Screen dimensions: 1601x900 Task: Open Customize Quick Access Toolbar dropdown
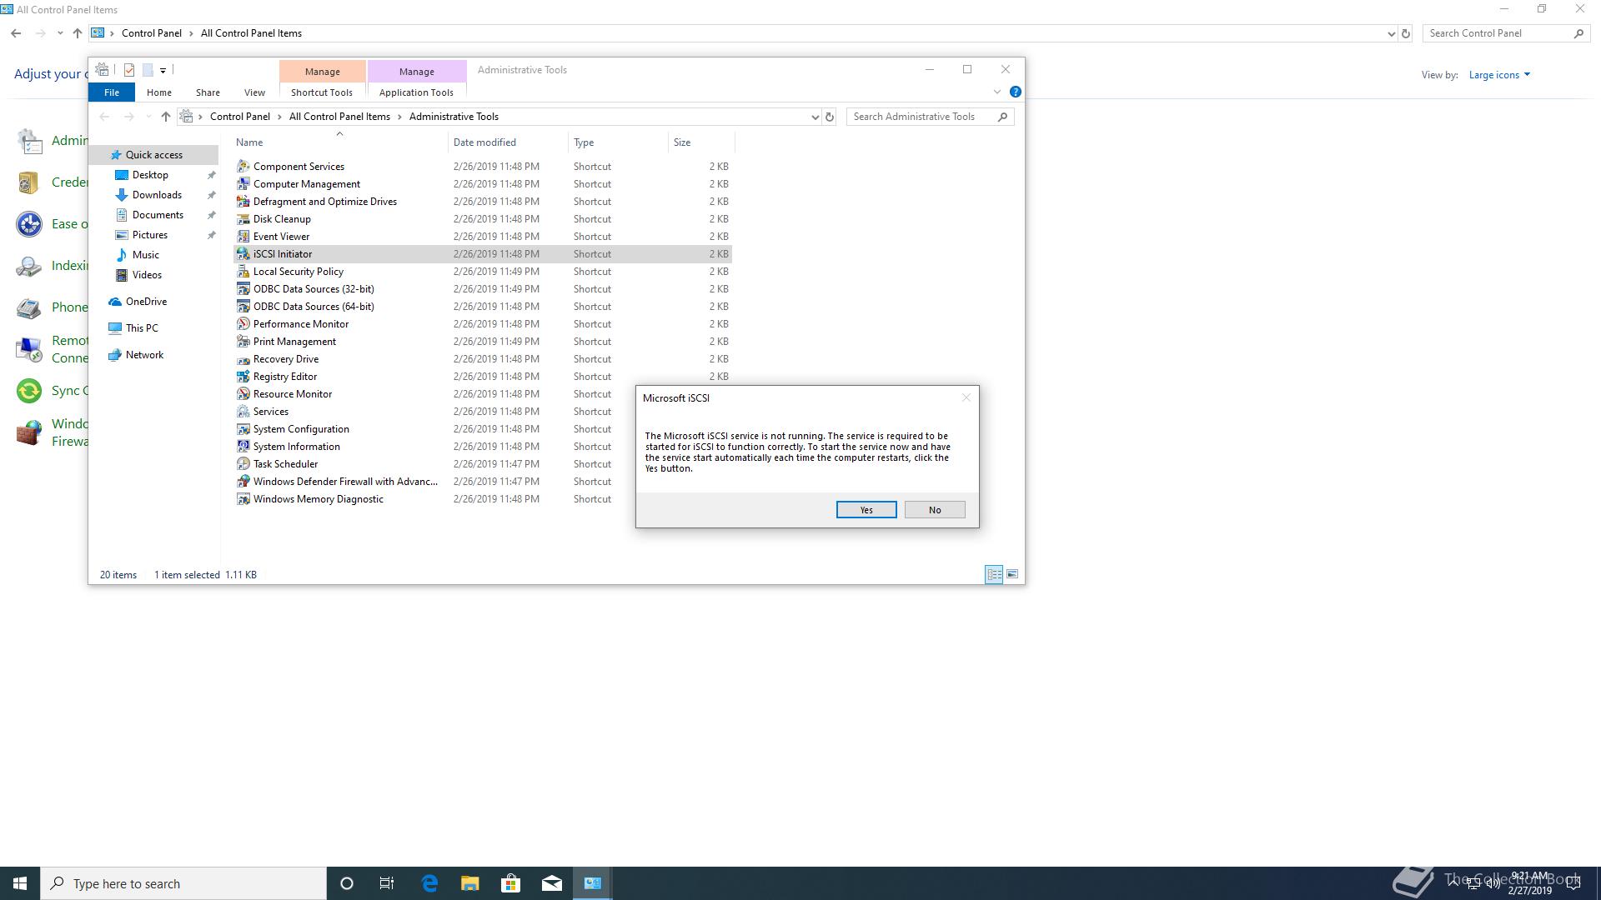[x=163, y=70]
